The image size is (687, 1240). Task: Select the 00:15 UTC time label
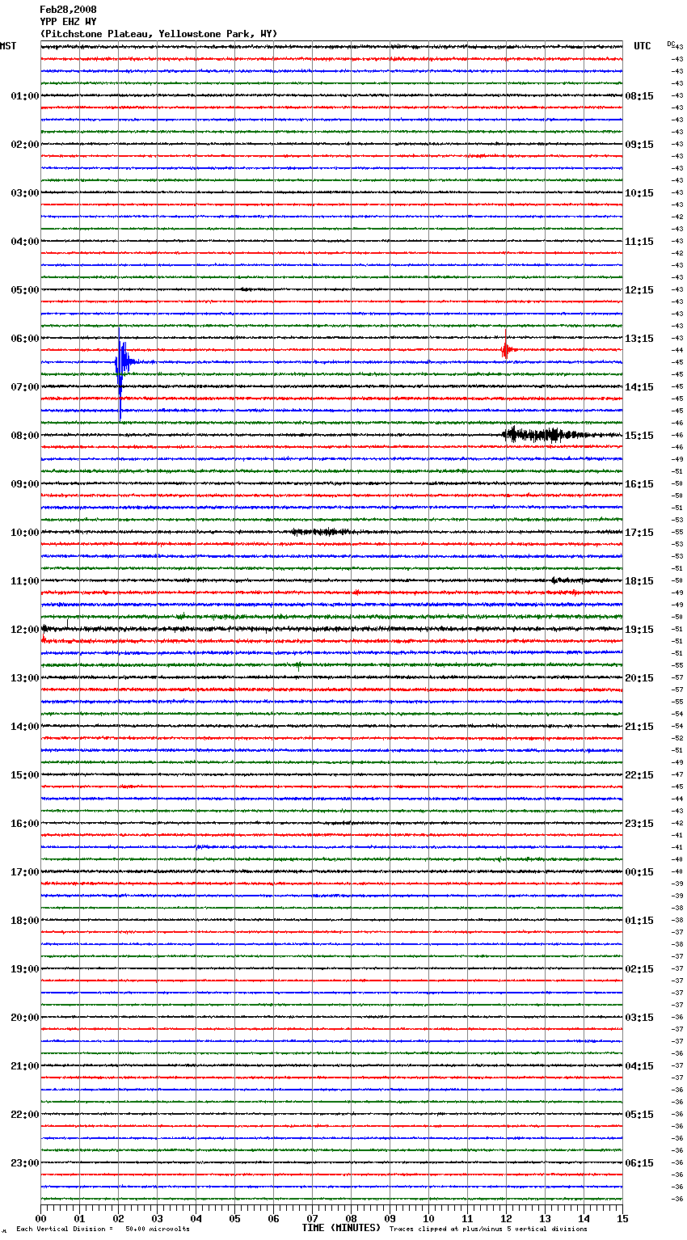click(639, 872)
